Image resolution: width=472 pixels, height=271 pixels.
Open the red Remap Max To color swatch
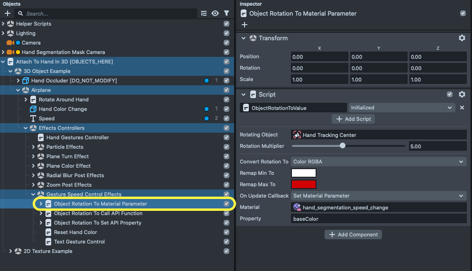click(x=303, y=184)
